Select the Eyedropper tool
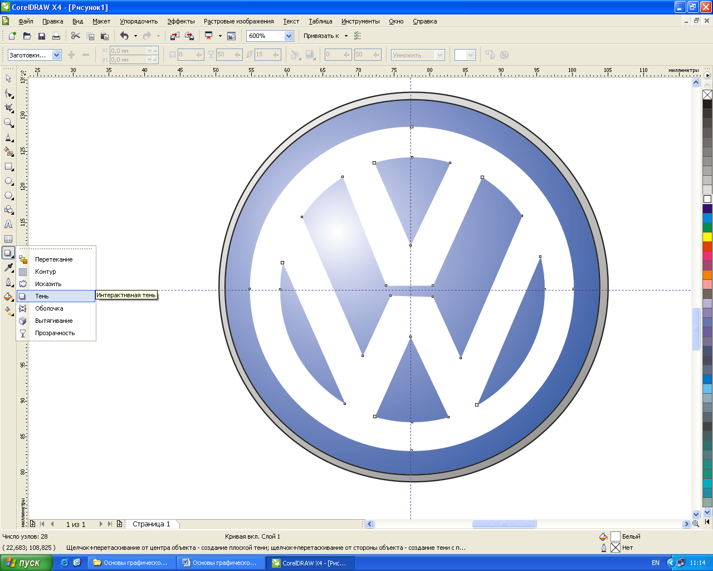The width and height of the screenshot is (713, 571). coord(8,268)
